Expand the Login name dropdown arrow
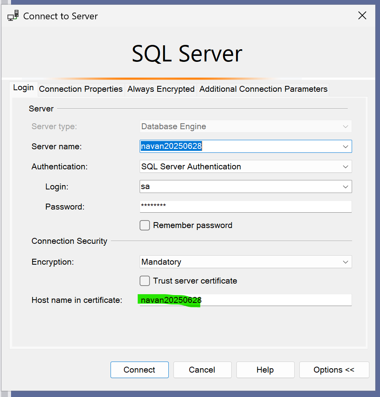380x397 pixels. [345, 187]
